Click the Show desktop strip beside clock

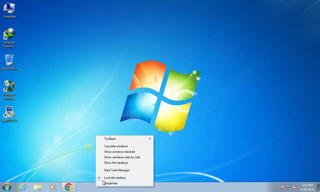click(318, 187)
